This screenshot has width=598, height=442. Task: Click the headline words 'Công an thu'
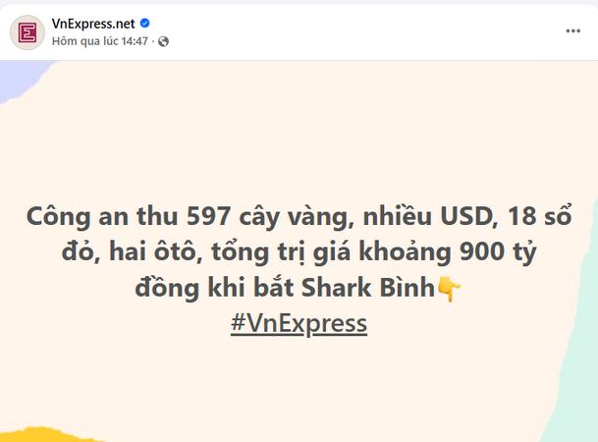point(102,216)
